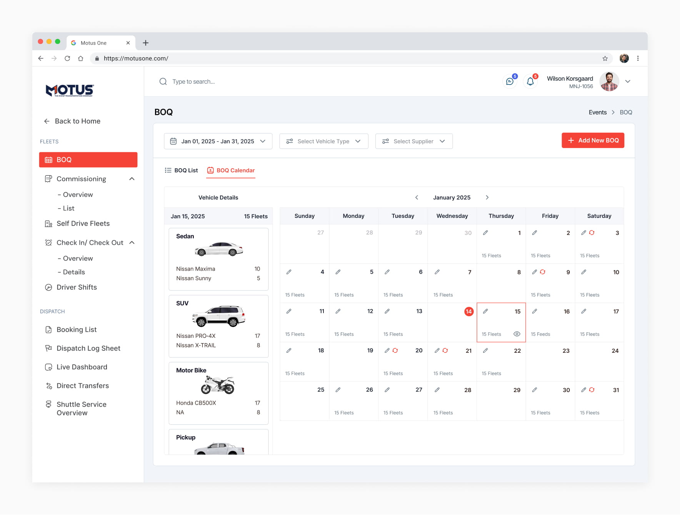Reload the page in the browser
Image resolution: width=680 pixels, height=515 pixels.
coord(67,58)
